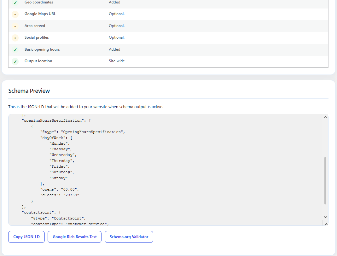Click "Saturday" in the JSON preview
This screenshot has height=256, width=337.
pyautogui.click(x=62, y=172)
